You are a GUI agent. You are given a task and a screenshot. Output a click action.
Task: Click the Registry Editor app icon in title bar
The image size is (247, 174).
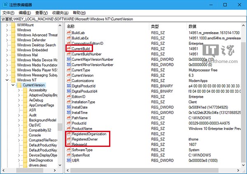5,5
